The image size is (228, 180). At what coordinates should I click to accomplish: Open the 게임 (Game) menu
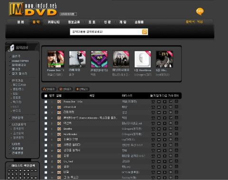(123, 22)
